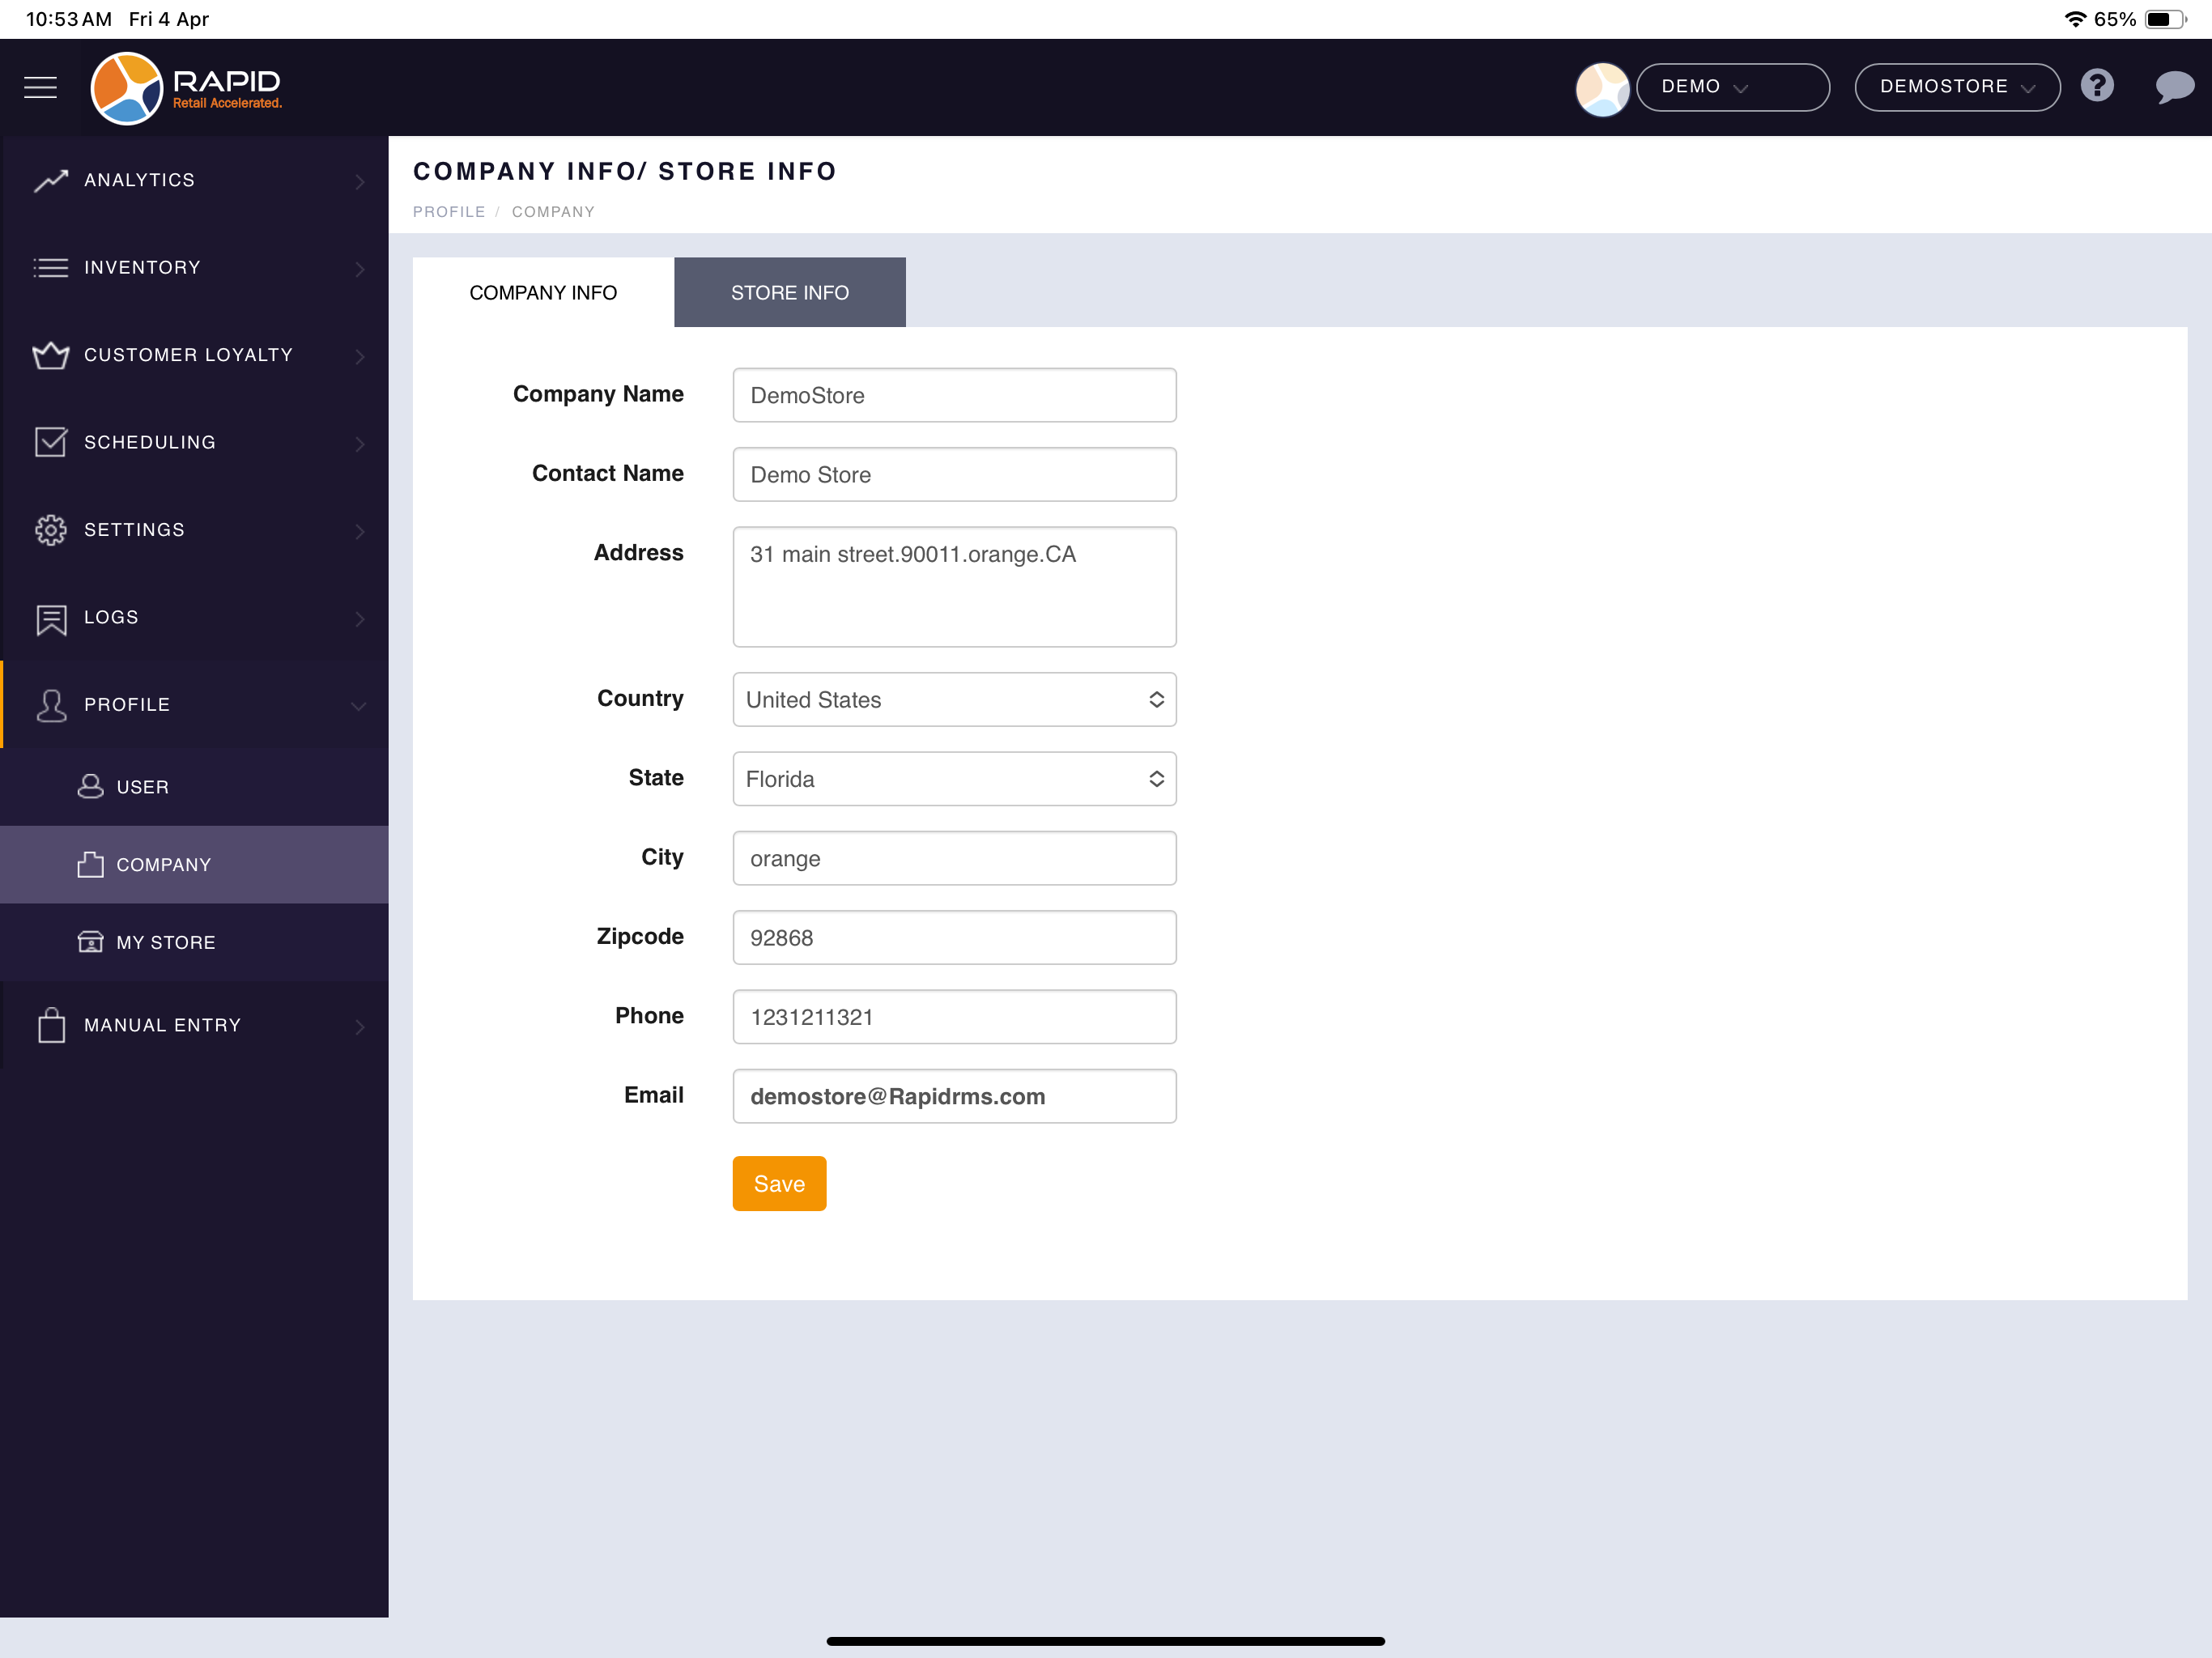Focus the Company Name input field
The height and width of the screenshot is (1658, 2212).
point(954,395)
